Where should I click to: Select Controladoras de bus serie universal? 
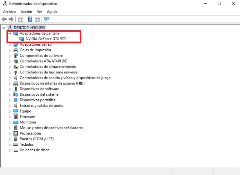coord(49,72)
